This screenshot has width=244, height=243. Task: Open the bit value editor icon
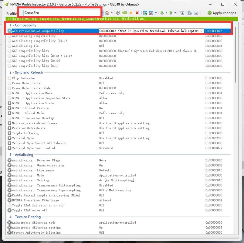tap(196, 13)
